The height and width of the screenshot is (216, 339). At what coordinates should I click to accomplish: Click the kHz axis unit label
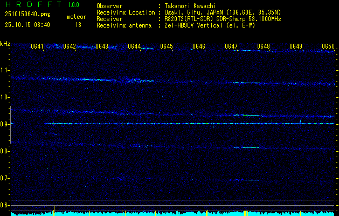tap(5, 44)
